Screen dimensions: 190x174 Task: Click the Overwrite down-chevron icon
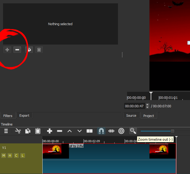coord(80,131)
